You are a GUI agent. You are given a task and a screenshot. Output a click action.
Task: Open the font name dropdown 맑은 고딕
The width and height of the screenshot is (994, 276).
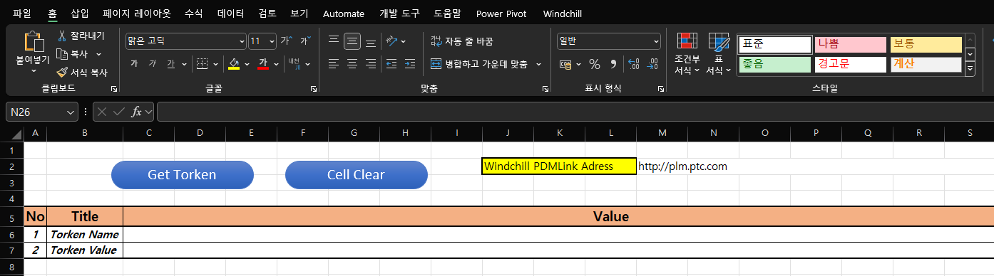[242, 41]
